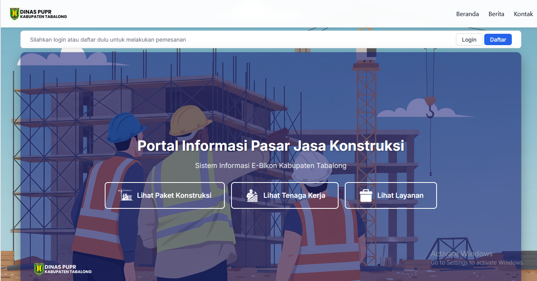Open the Berita navigation link
The height and width of the screenshot is (281, 537).
(x=496, y=14)
